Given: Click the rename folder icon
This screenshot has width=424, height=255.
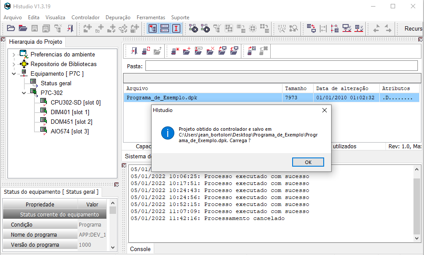Looking at the screenshot, I should tap(198, 50).
